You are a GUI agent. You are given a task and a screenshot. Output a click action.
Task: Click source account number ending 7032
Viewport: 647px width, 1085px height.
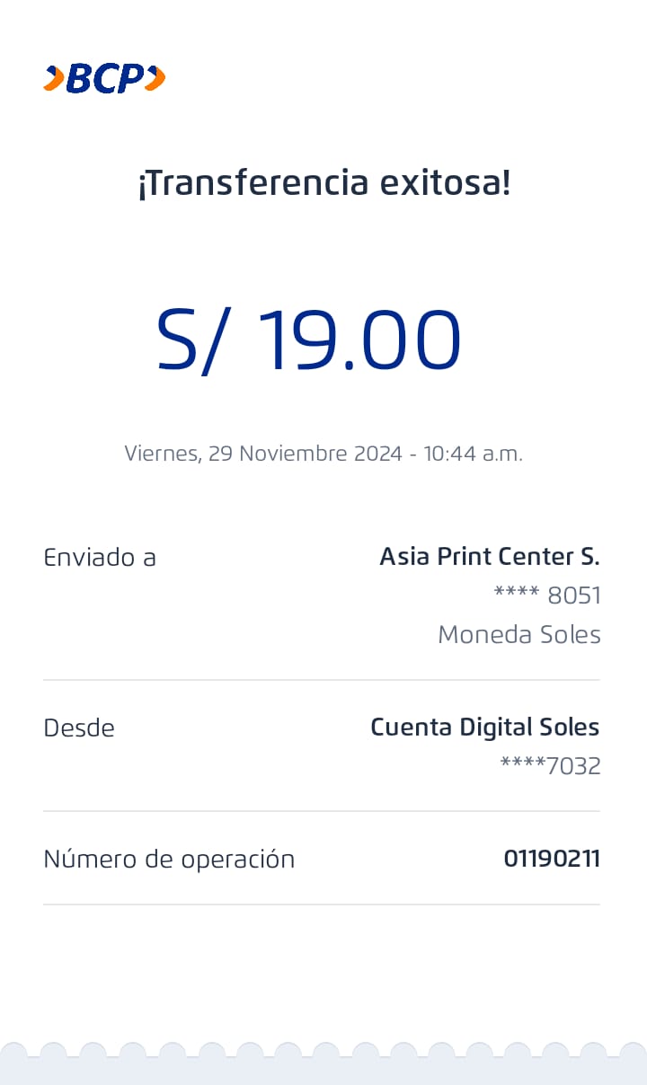550,766
